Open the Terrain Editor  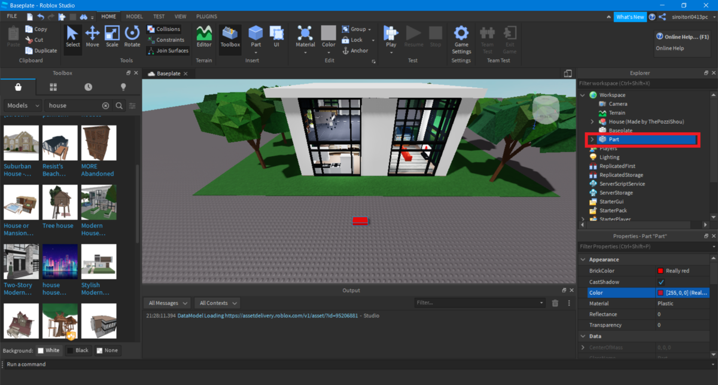click(x=204, y=36)
